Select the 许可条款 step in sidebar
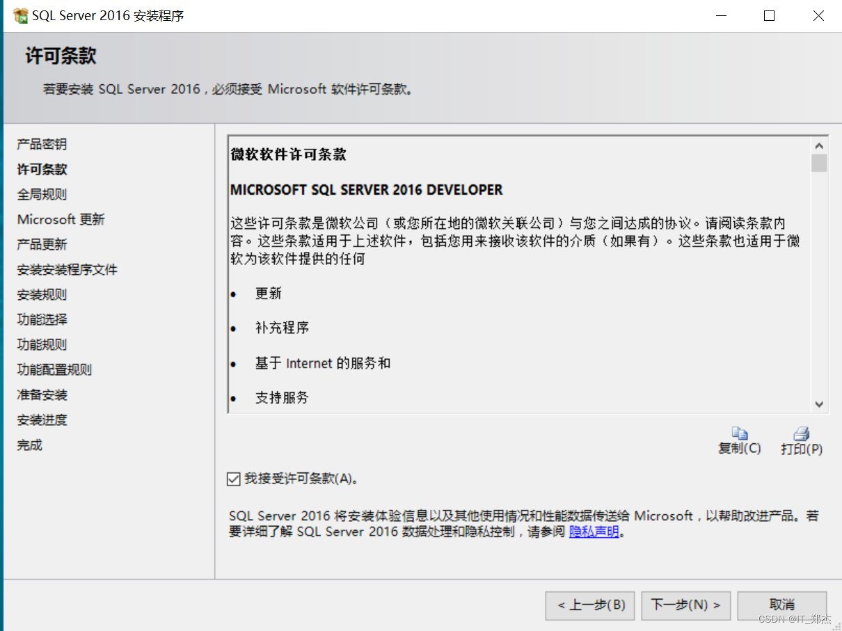Screen dimensions: 842x631 click(x=42, y=170)
